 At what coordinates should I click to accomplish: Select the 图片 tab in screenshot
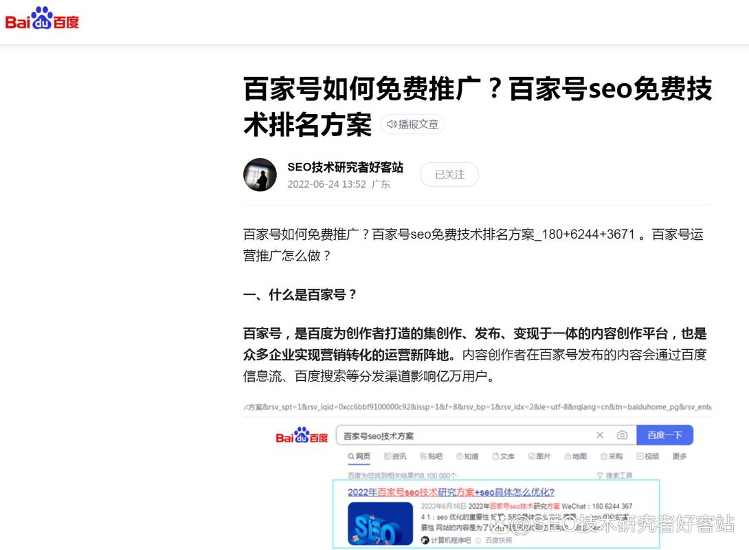pyautogui.click(x=539, y=456)
